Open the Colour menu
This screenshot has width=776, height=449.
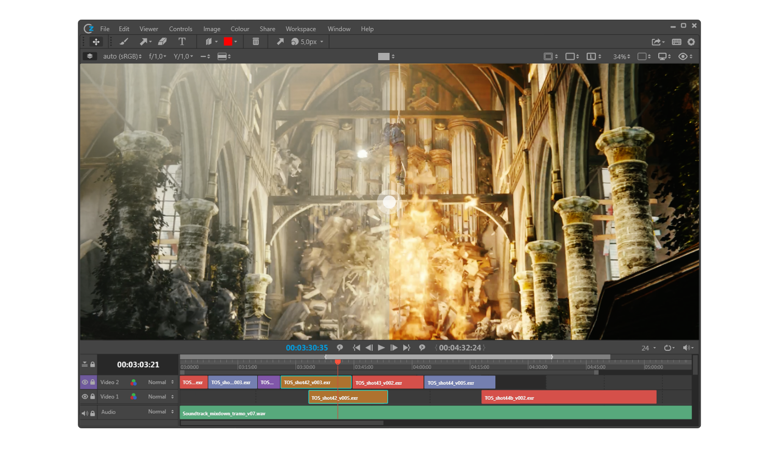click(x=240, y=29)
